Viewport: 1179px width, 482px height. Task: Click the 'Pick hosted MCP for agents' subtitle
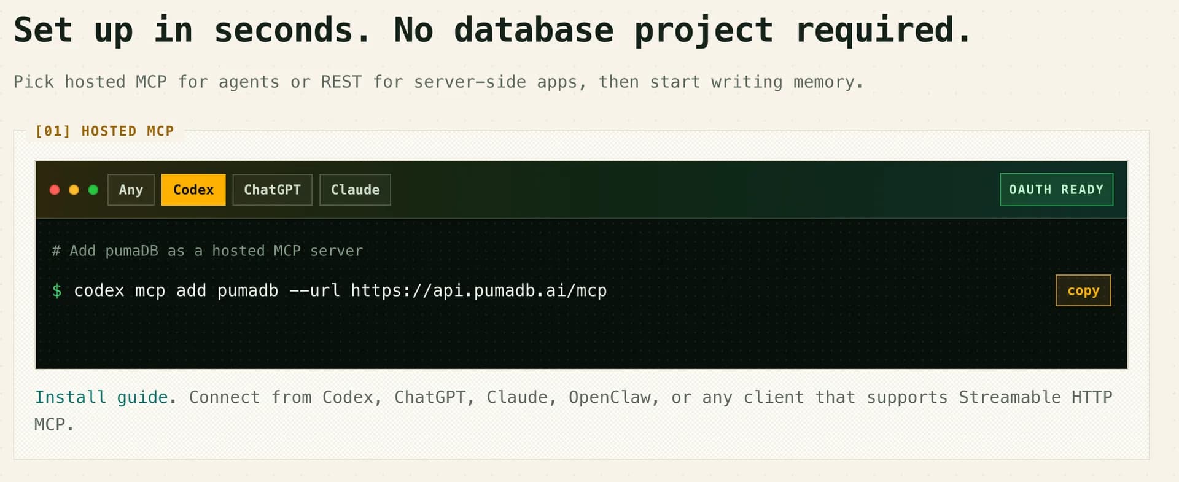click(x=438, y=82)
